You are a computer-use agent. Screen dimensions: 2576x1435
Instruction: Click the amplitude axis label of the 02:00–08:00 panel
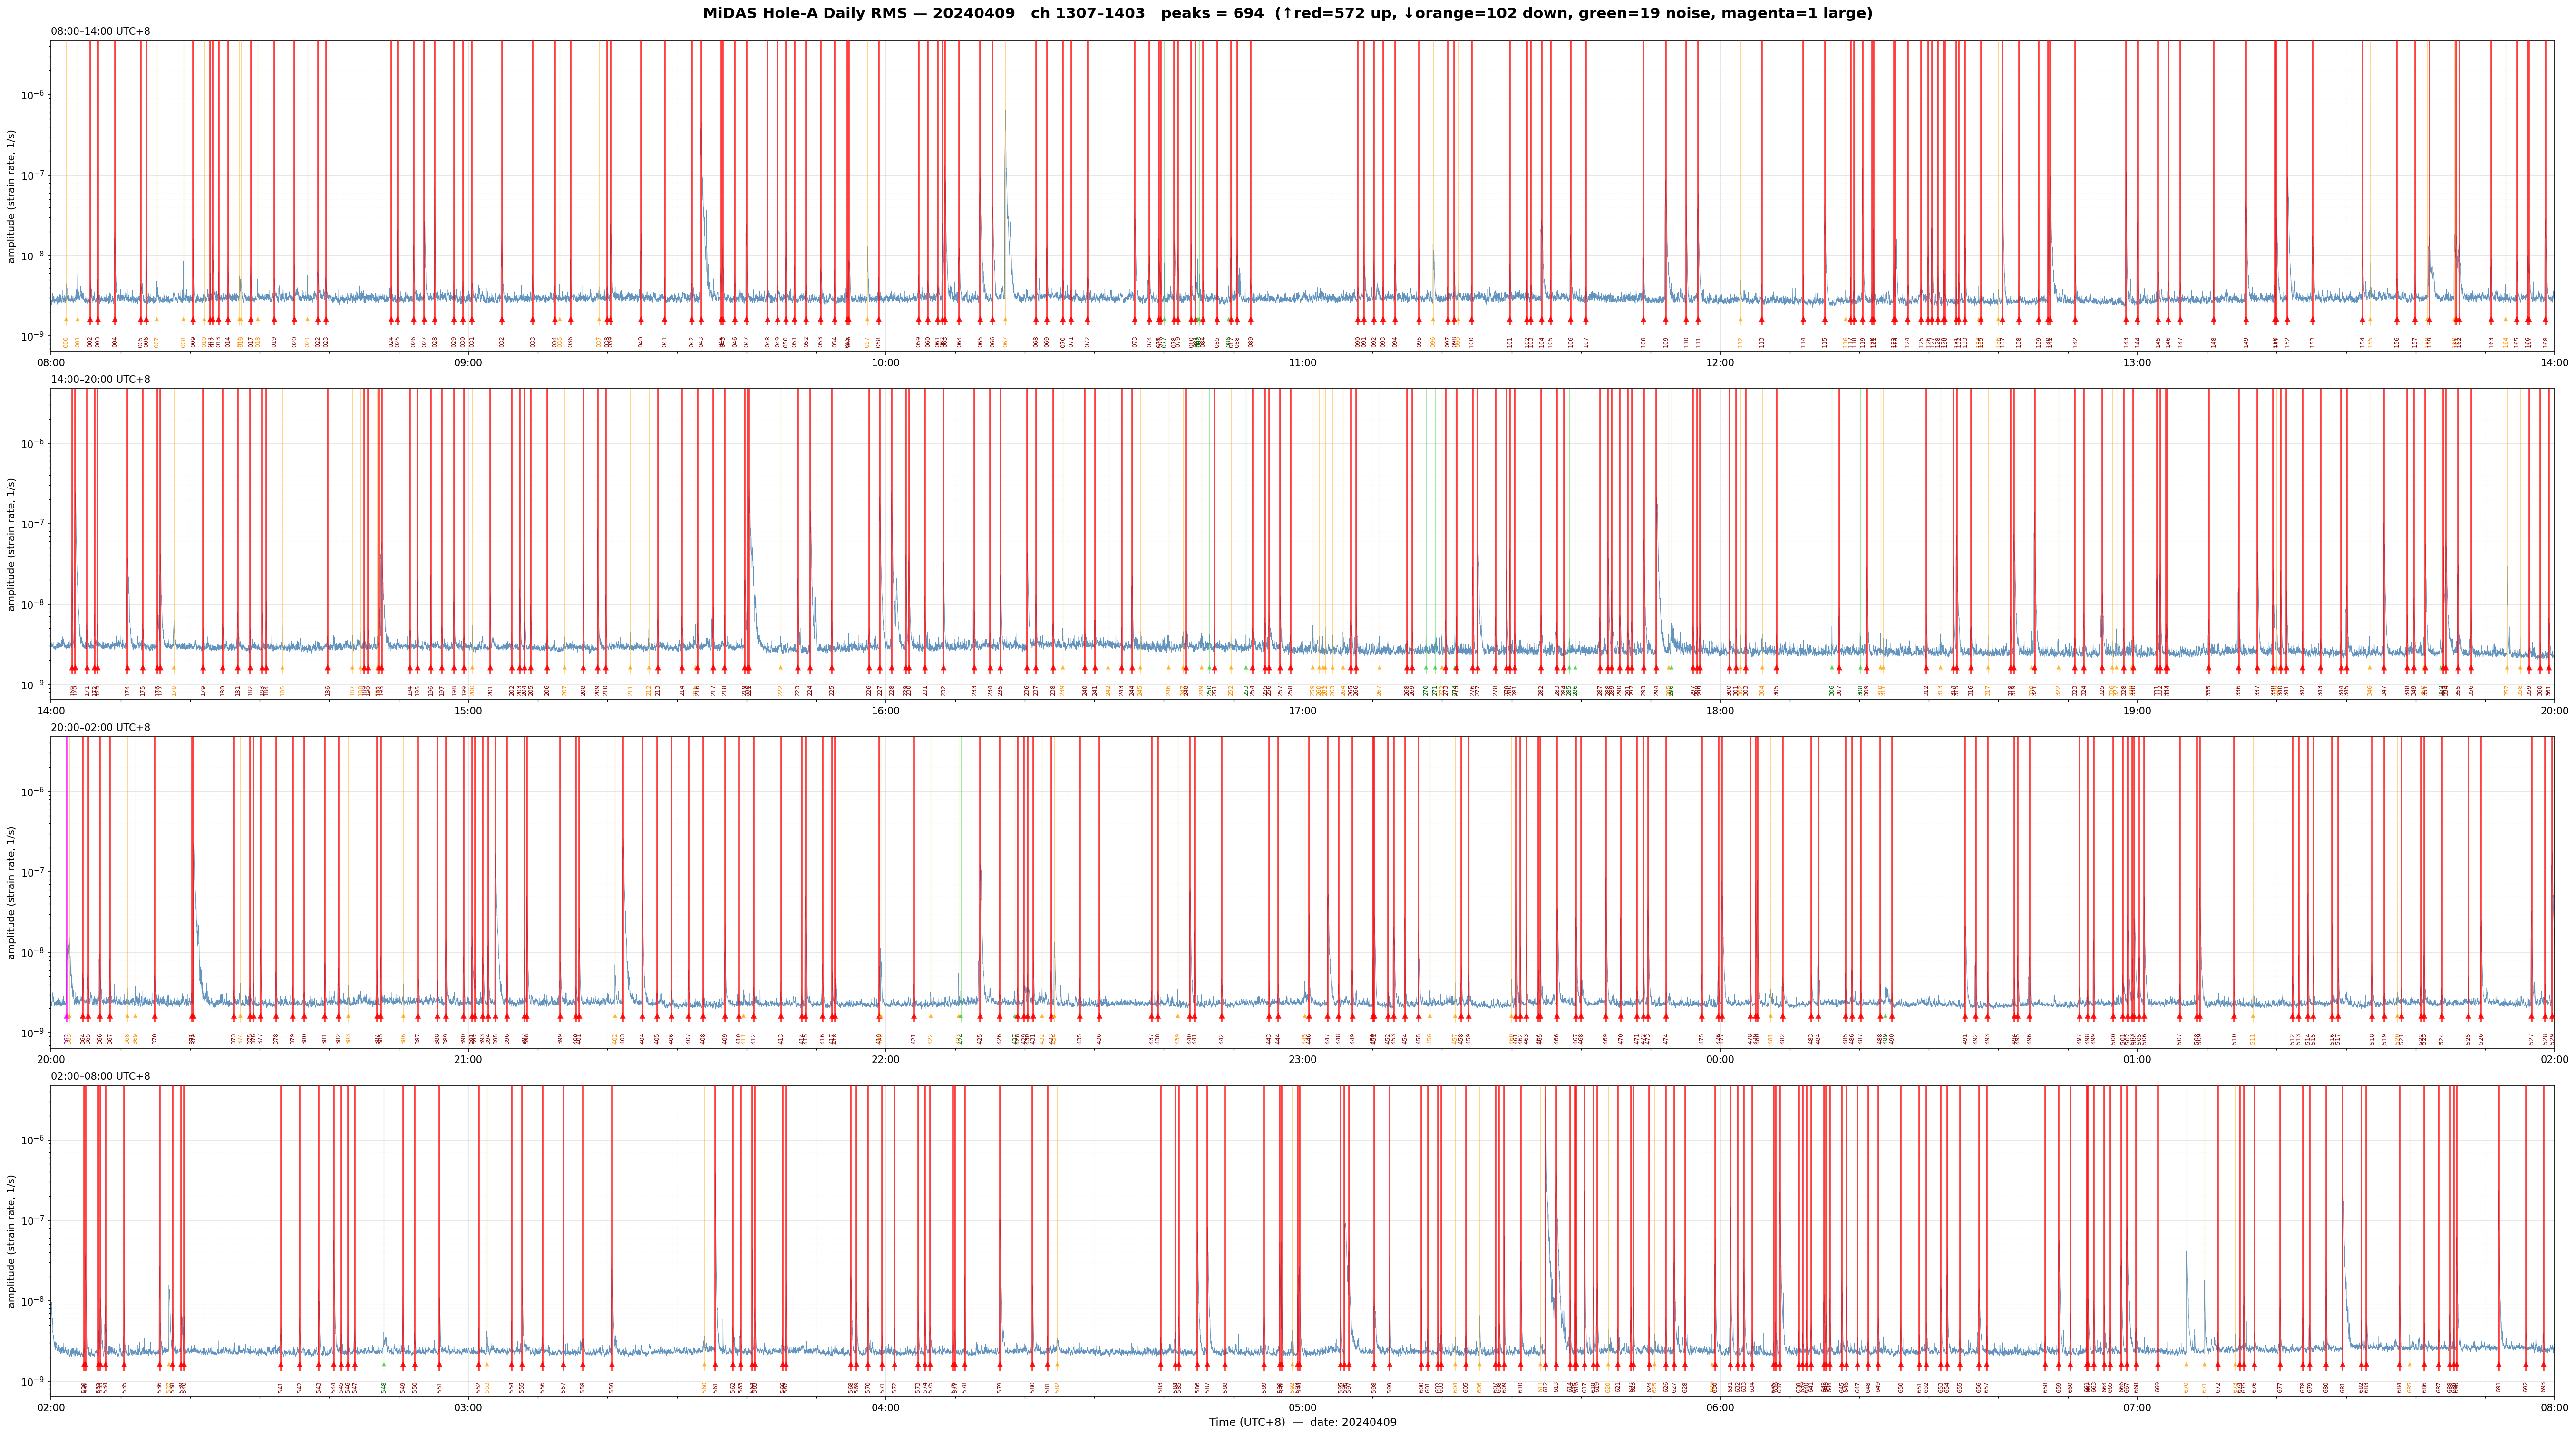coord(12,1241)
